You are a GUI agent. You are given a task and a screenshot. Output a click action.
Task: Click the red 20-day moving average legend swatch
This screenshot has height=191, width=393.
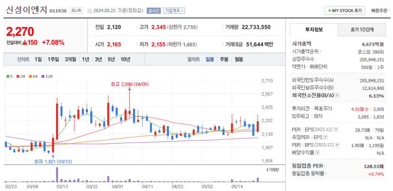[17, 76]
